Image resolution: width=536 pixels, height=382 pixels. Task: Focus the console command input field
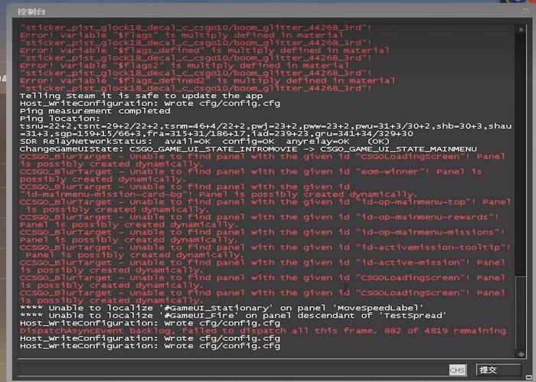pyautogui.click(x=230, y=370)
